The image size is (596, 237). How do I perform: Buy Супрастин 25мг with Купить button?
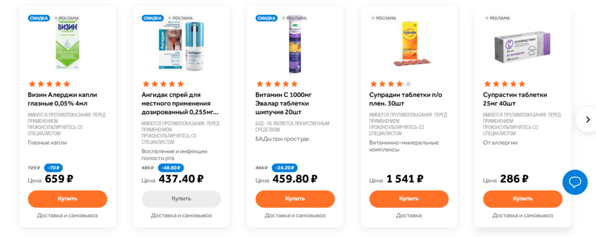523,199
